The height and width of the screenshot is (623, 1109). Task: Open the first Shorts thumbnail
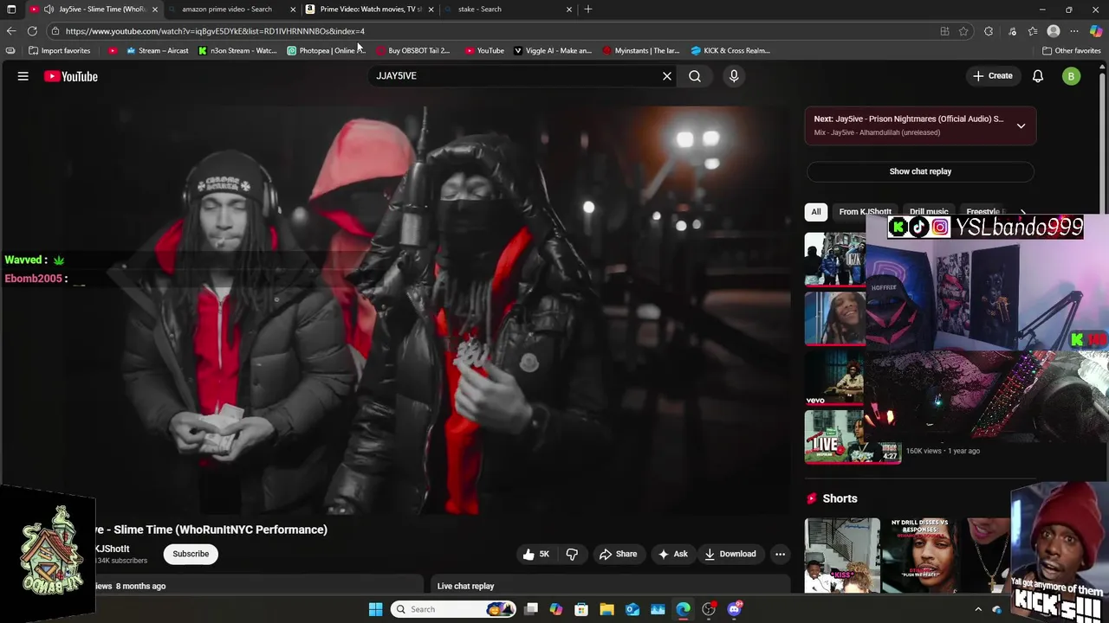(842, 556)
